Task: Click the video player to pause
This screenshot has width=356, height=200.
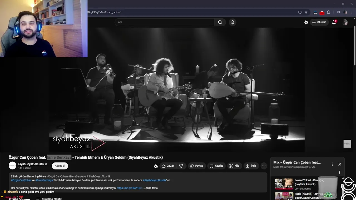Action: (177, 89)
